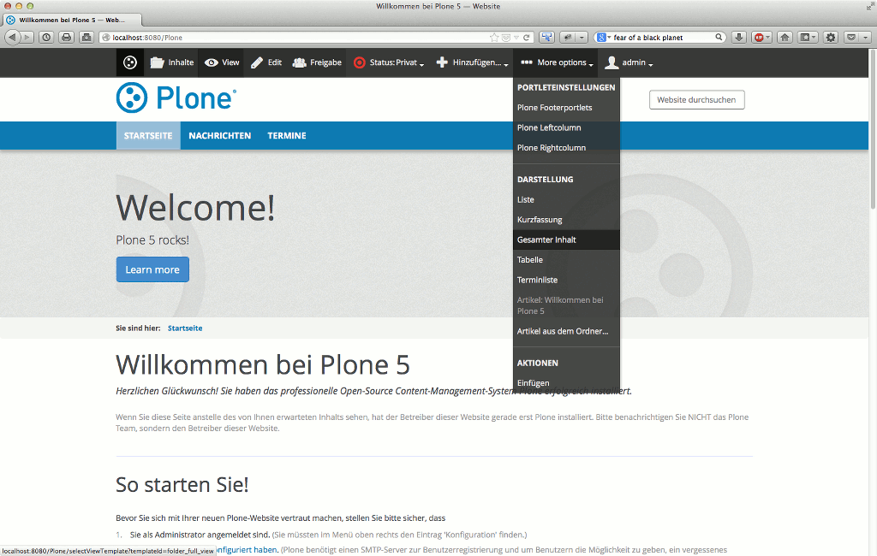The width and height of the screenshot is (877, 556).
Task: Select the Willkommen bei Plone 5 browser tab
Action: tap(72, 21)
